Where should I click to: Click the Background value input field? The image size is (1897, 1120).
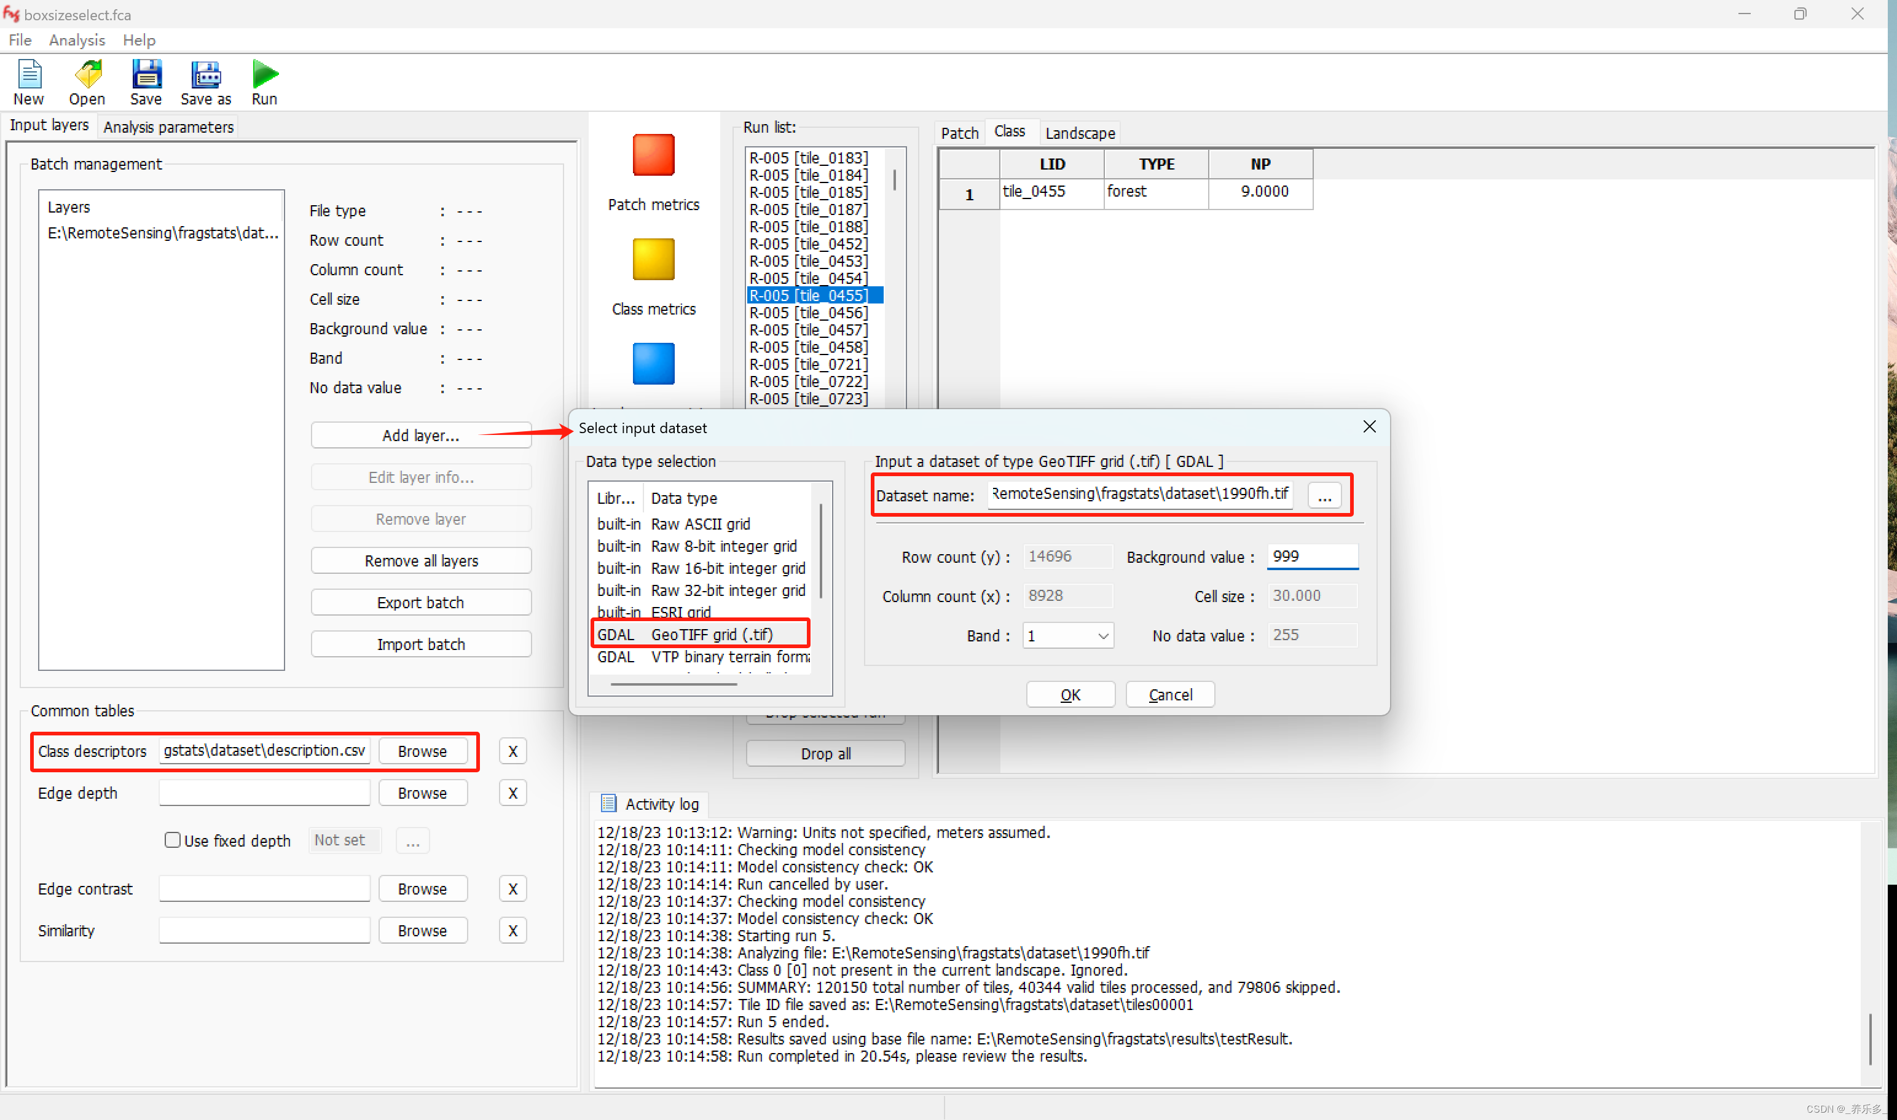click(1312, 556)
